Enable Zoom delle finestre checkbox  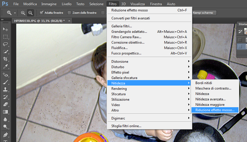pos(69,13)
